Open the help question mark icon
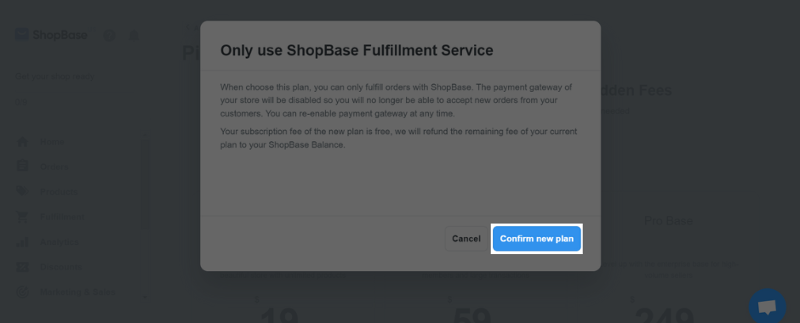The width and height of the screenshot is (800, 323). pos(109,35)
